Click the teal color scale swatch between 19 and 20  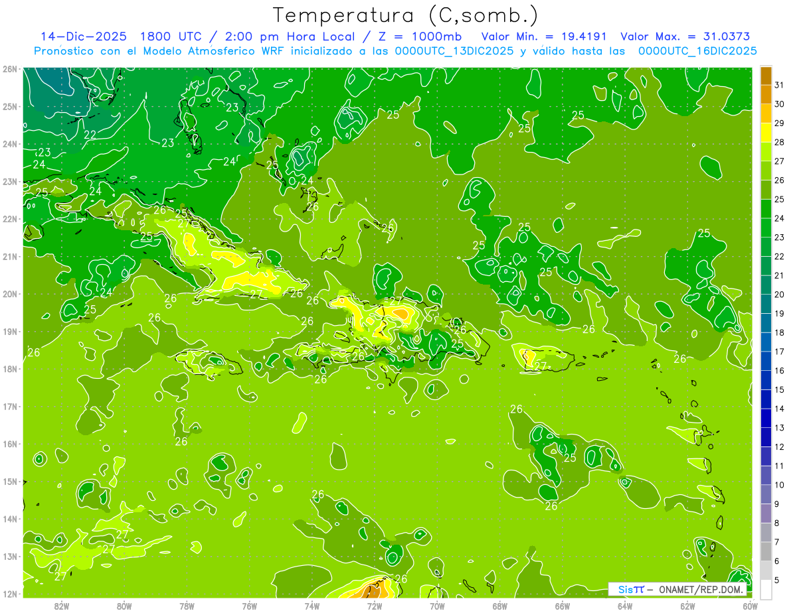766,304
